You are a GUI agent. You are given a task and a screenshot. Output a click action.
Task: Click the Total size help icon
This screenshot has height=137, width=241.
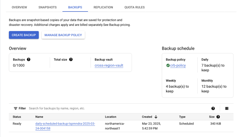tap(71, 59)
